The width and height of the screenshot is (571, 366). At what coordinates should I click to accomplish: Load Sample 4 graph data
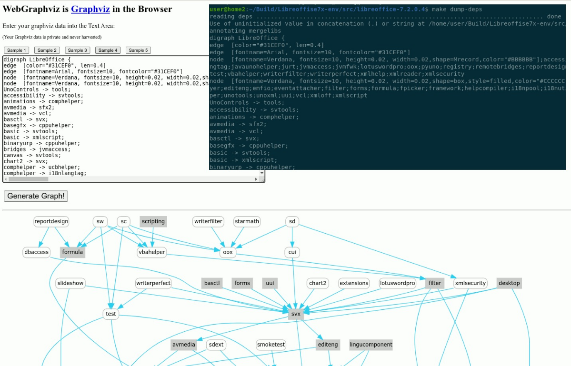(x=108, y=50)
